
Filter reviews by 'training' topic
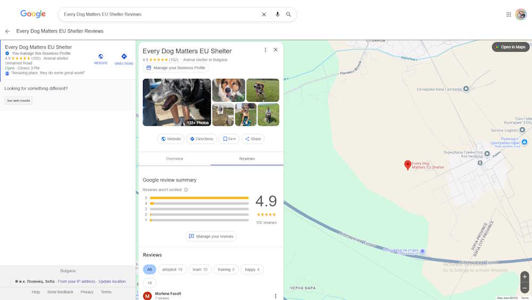pyautogui.click(x=226, y=270)
